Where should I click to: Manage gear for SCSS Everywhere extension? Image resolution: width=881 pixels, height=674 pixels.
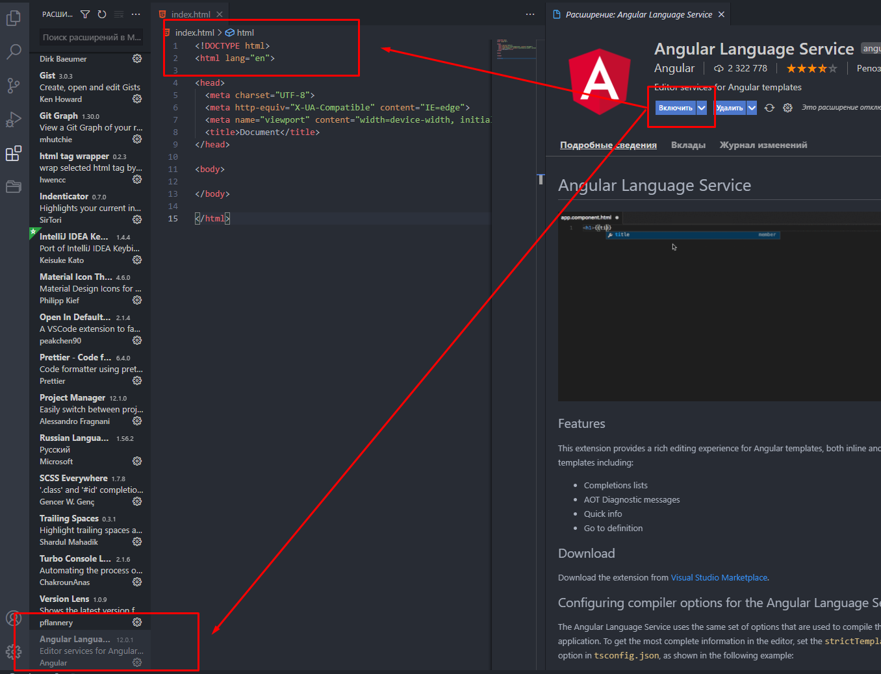click(x=137, y=501)
